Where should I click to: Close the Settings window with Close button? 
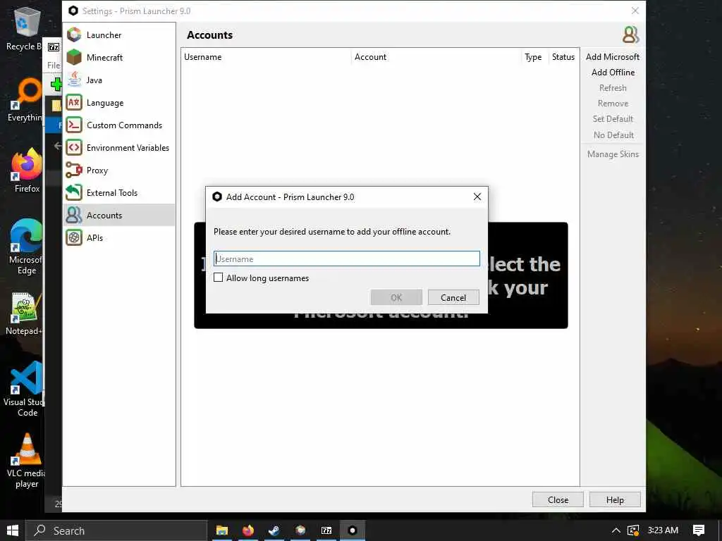(558, 499)
